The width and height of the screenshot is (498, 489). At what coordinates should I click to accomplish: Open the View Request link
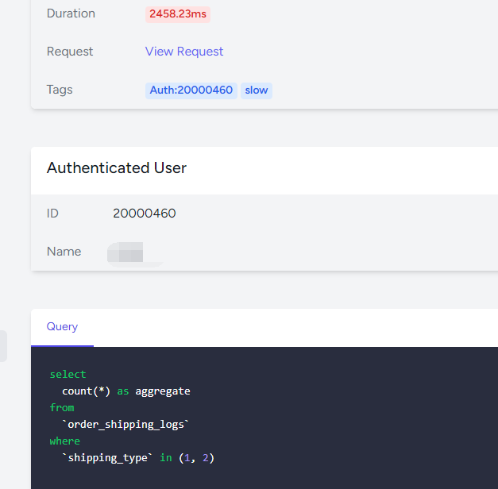[184, 52]
